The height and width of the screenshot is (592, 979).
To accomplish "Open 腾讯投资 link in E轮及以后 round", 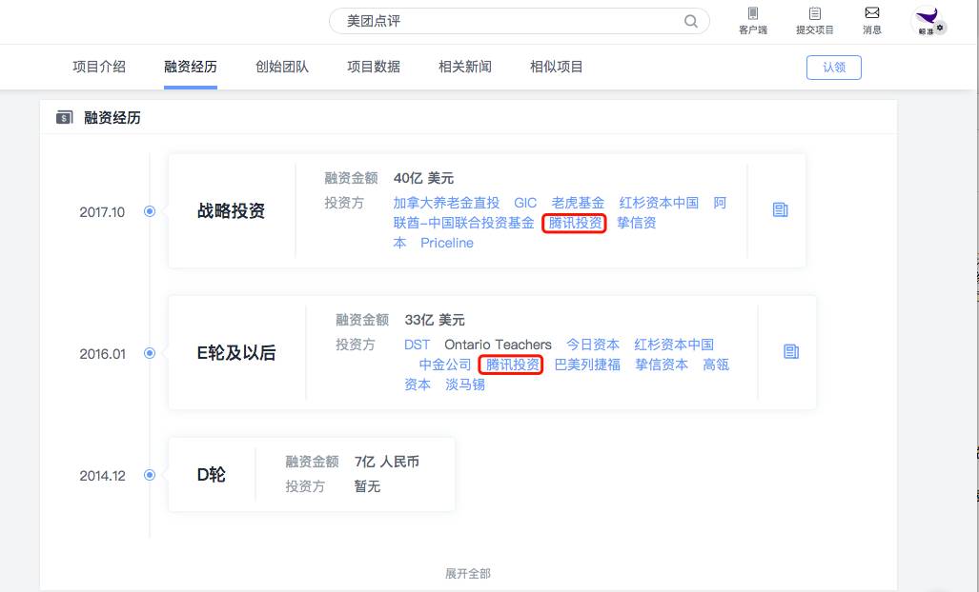I will [512, 365].
